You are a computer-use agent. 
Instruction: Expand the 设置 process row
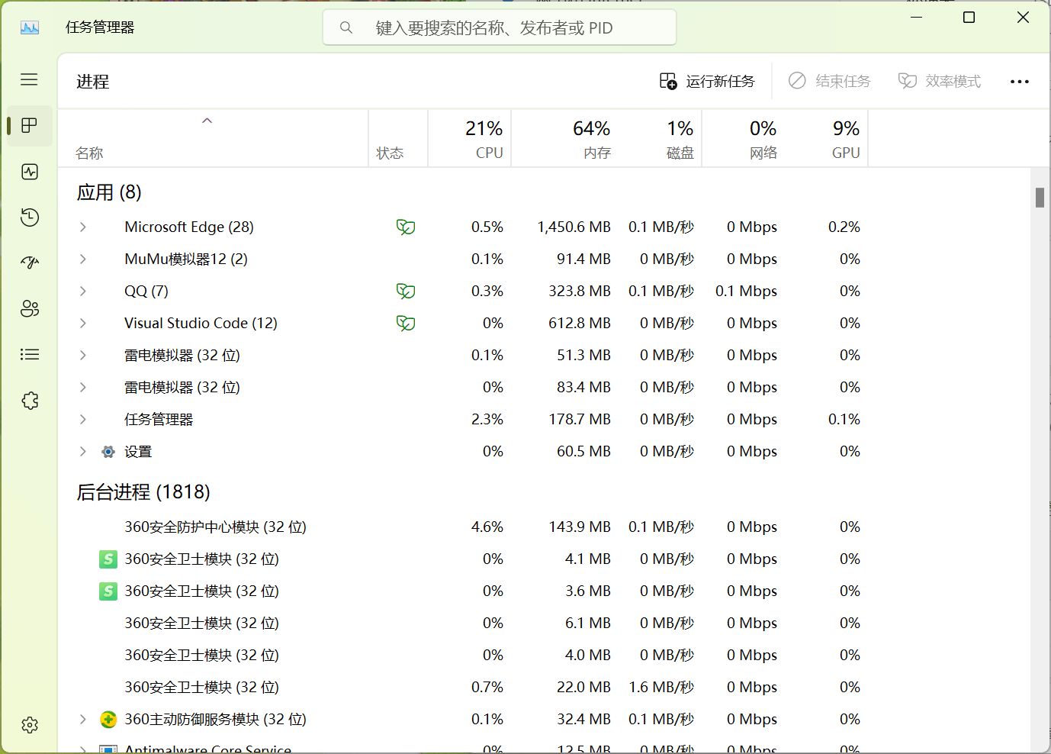(x=83, y=452)
